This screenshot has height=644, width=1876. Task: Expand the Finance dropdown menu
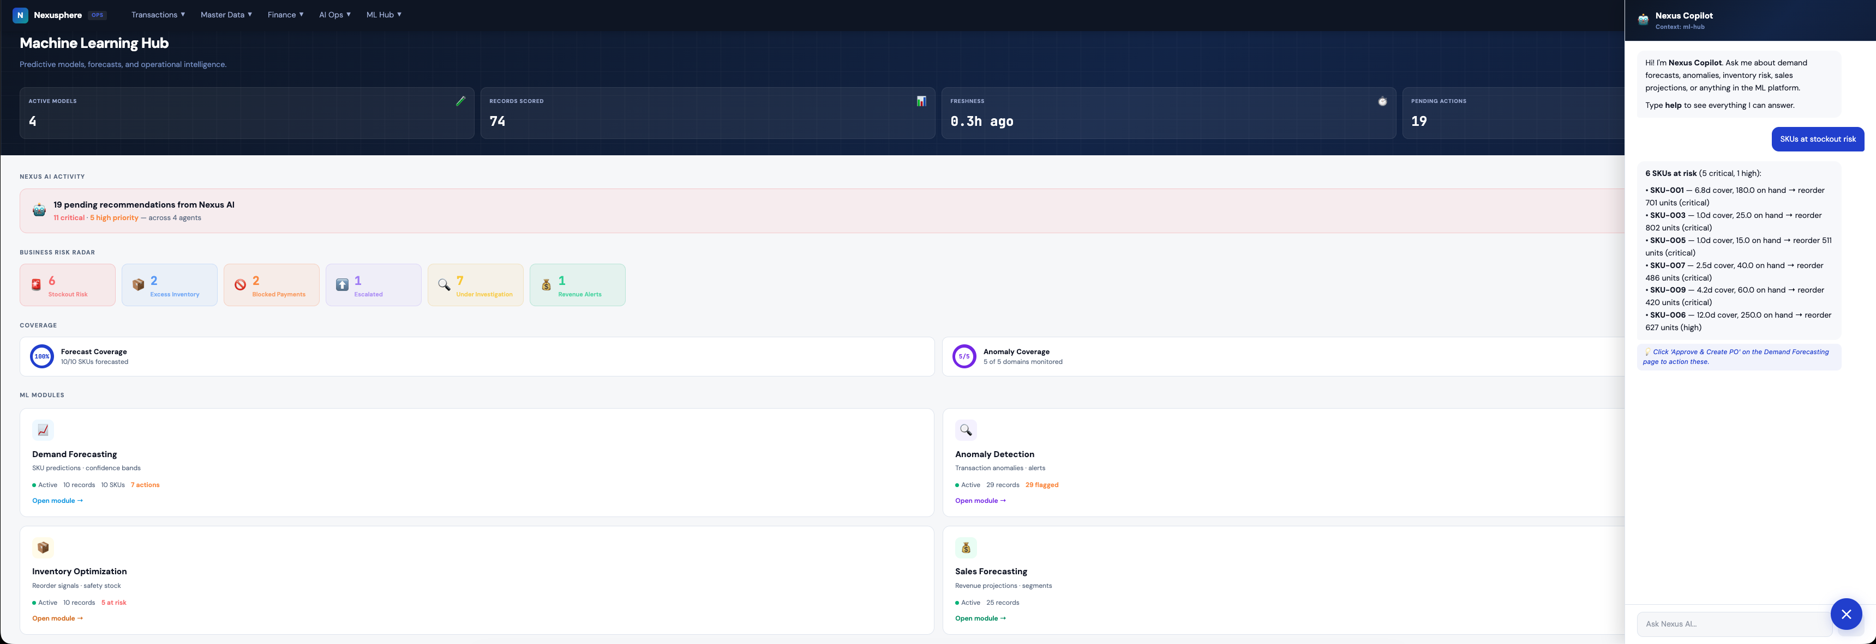(x=285, y=15)
